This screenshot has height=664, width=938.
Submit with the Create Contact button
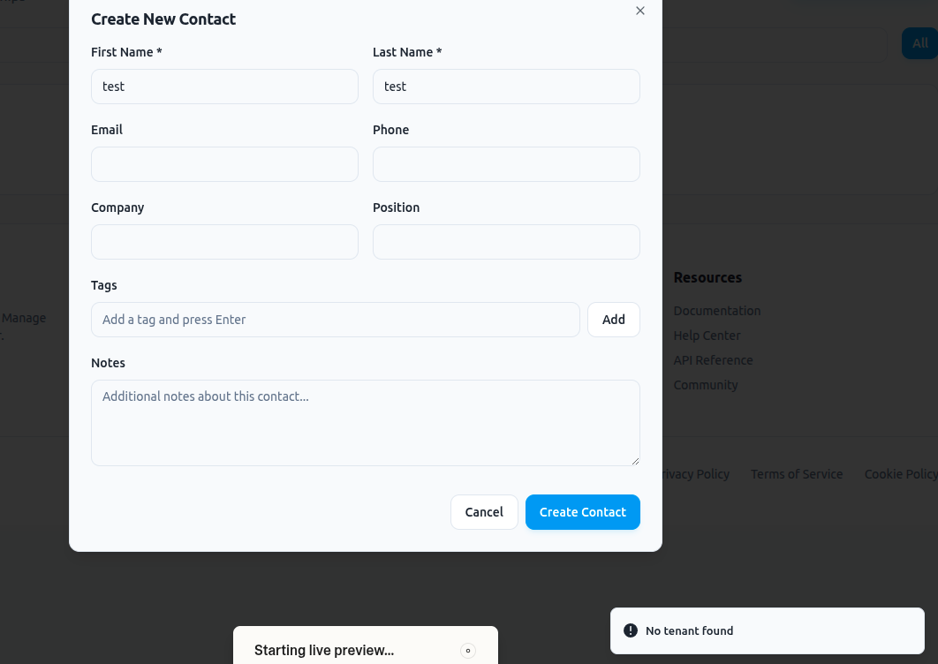coord(583,512)
